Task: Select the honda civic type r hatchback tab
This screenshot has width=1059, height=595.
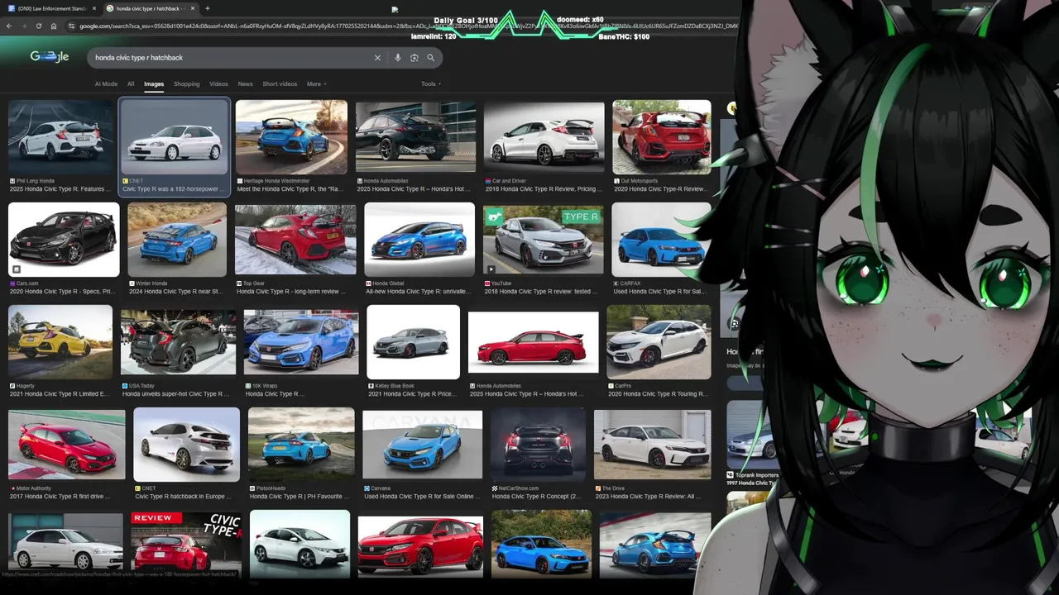Action: click(151, 8)
